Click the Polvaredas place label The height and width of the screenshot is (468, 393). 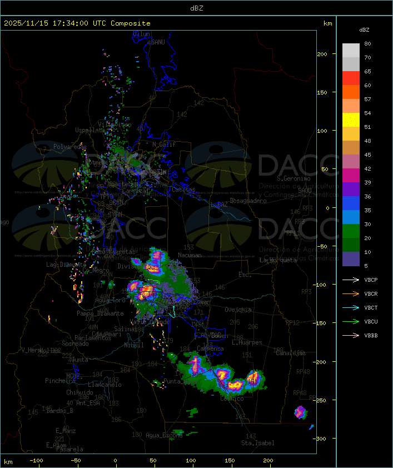[70, 147]
